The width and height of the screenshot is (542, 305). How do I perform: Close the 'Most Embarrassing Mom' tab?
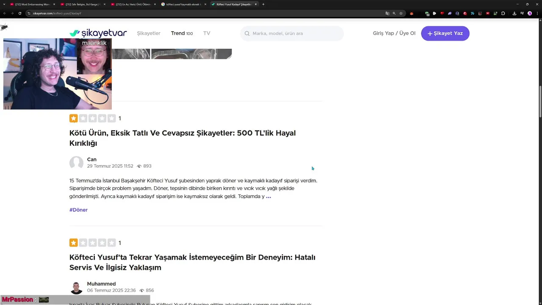(54, 4)
